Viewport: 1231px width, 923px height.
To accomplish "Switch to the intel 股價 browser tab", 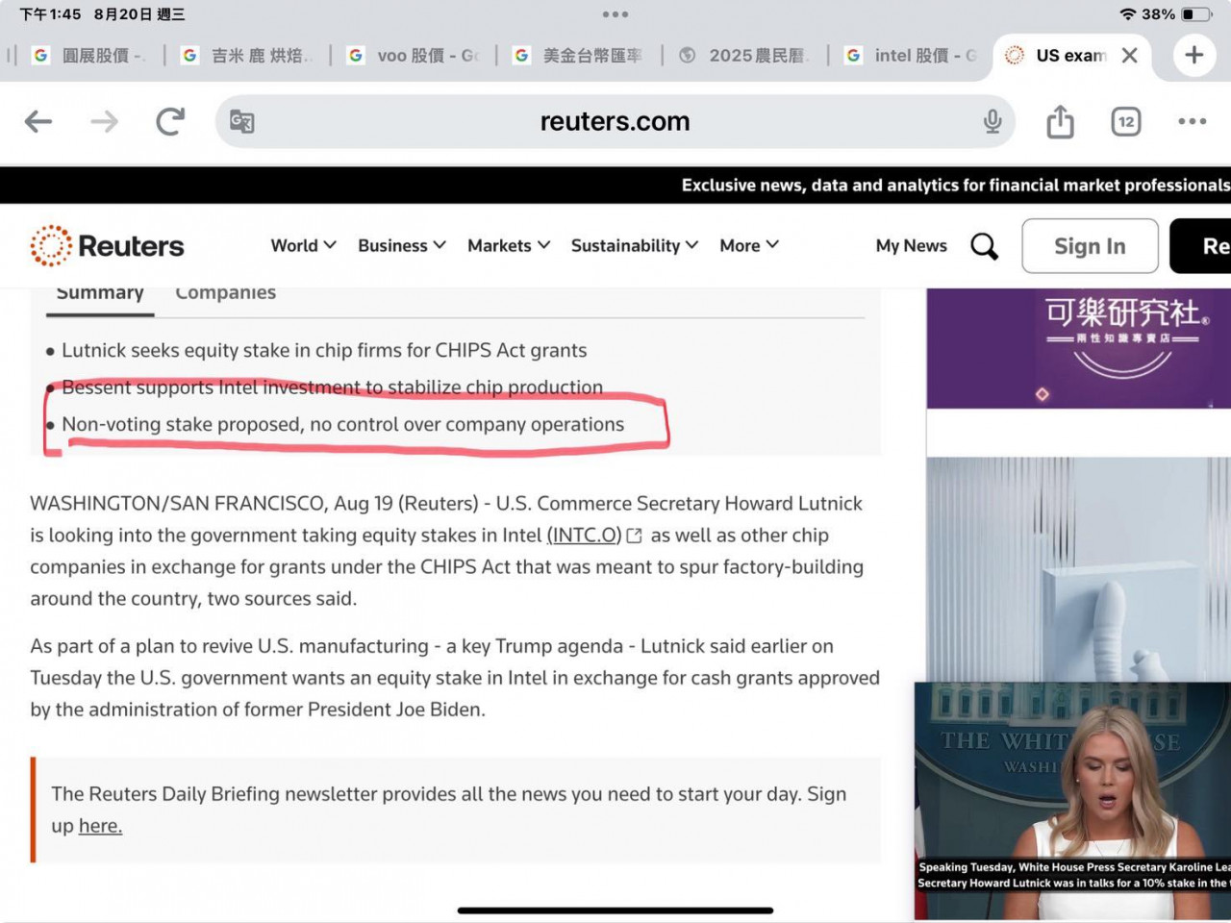I will (912, 56).
